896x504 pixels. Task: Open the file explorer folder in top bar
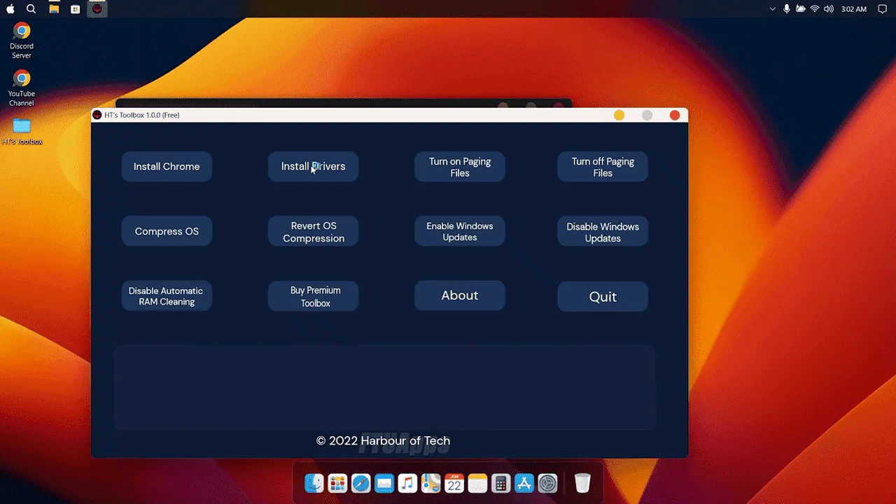(x=54, y=9)
